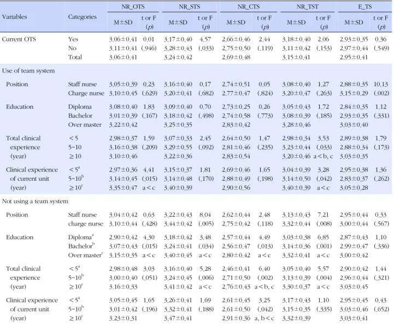Click the 'No' category under Current OTS
The image size is (394, 324).
(x=72, y=48)
